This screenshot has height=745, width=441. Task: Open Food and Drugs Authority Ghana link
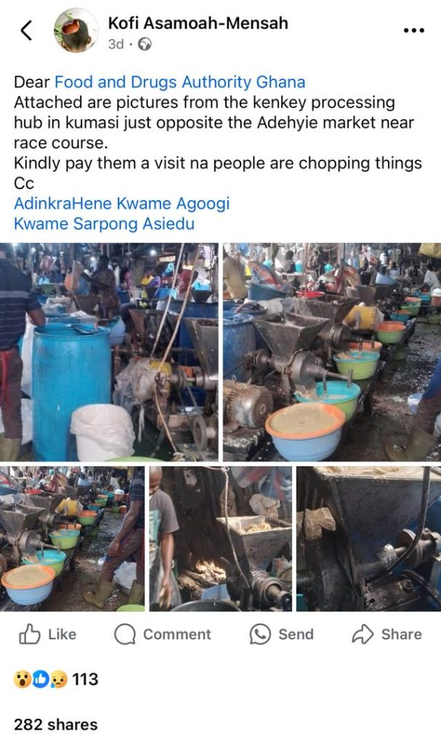point(180,82)
